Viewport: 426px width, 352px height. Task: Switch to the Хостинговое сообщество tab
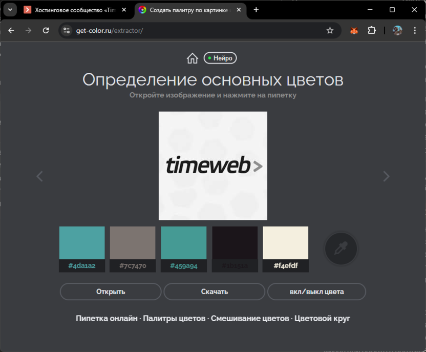(75, 10)
